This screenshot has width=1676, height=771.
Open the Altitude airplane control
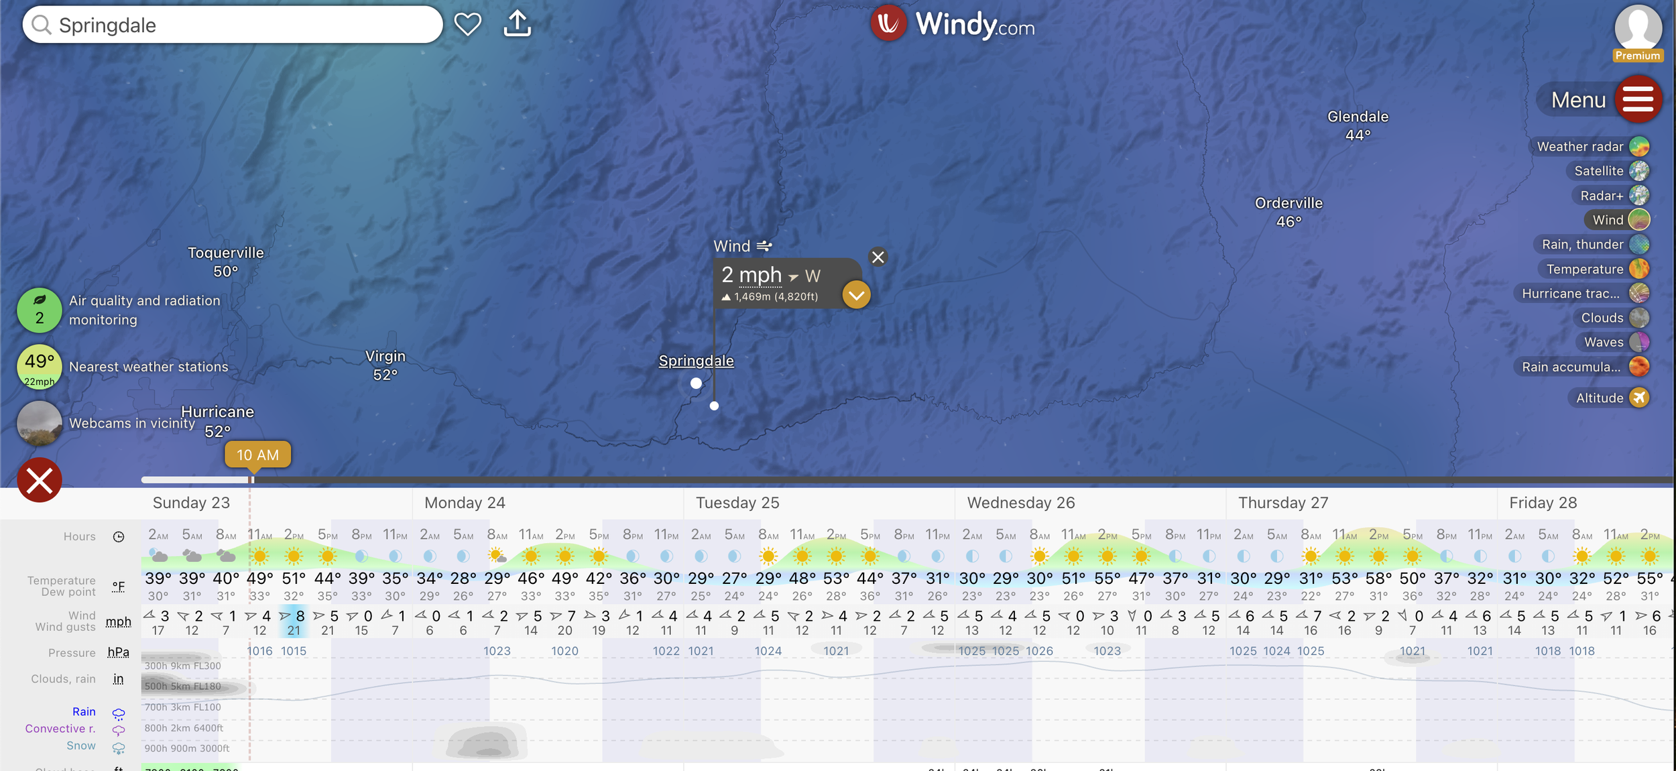point(1638,398)
